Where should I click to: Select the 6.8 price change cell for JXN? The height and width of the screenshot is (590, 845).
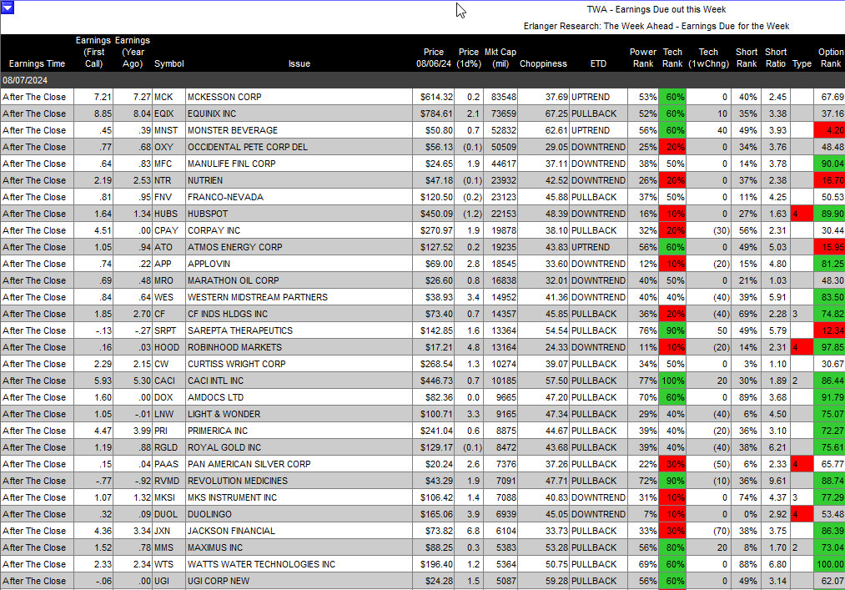pyautogui.click(x=469, y=532)
